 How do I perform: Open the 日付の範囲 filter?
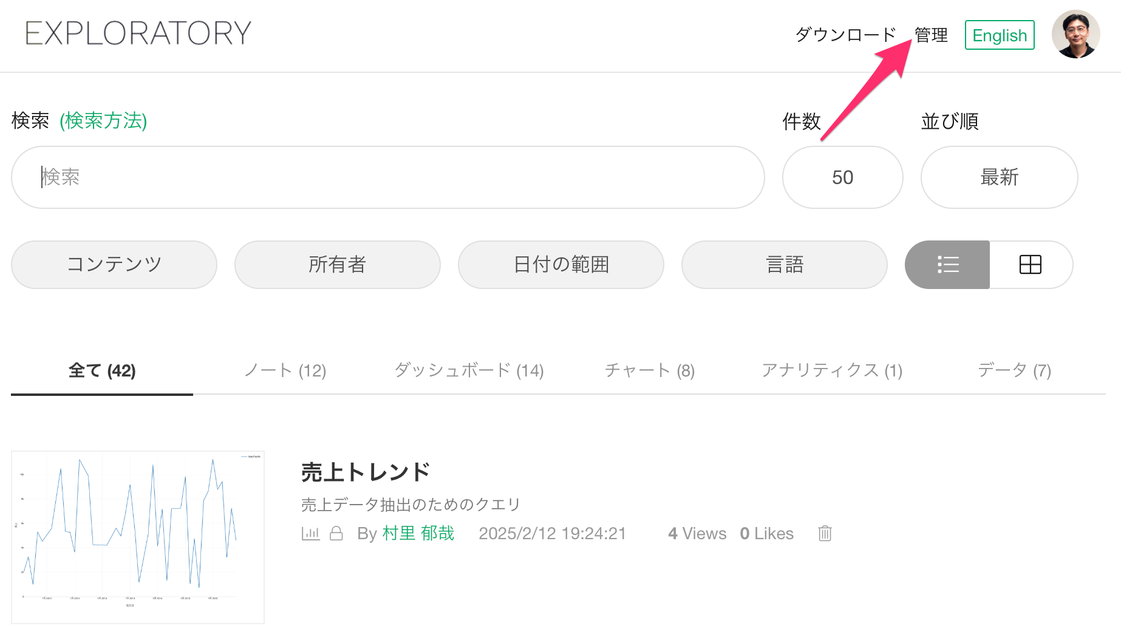pyautogui.click(x=561, y=265)
